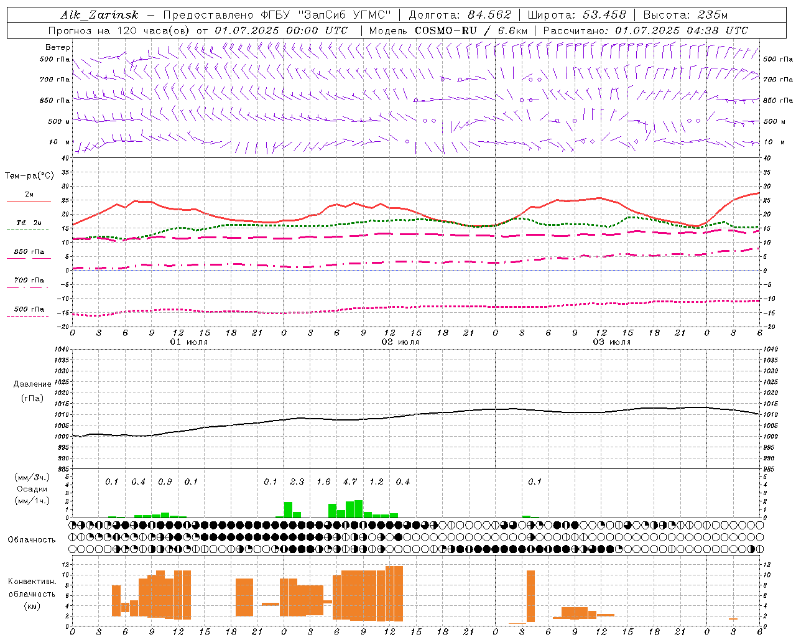
Task: Click the tallest green precipitation bar
Action: pyautogui.click(x=359, y=509)
